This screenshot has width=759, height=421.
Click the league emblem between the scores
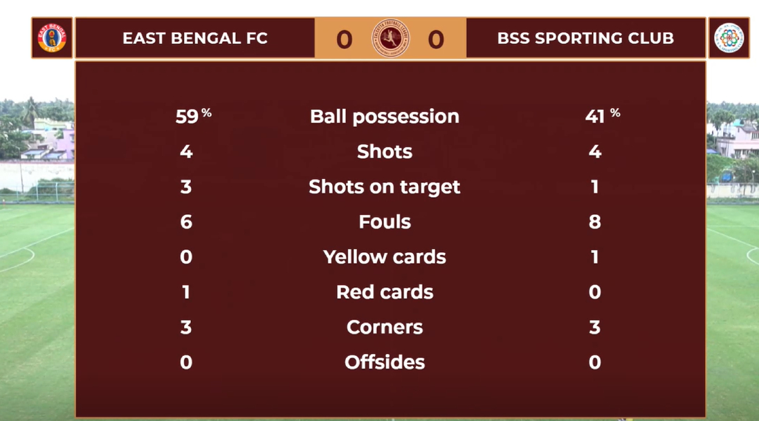click(x=390, y=39)
